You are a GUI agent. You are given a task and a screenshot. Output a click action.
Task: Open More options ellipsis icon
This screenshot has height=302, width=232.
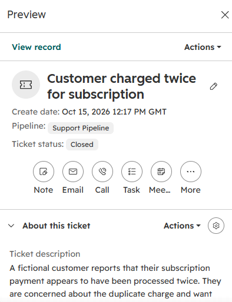click(191, 172)
